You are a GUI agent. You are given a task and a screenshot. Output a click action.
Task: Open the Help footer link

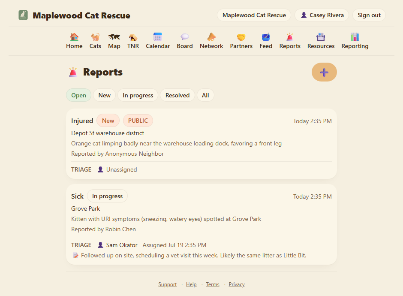[x=191, y=284]
